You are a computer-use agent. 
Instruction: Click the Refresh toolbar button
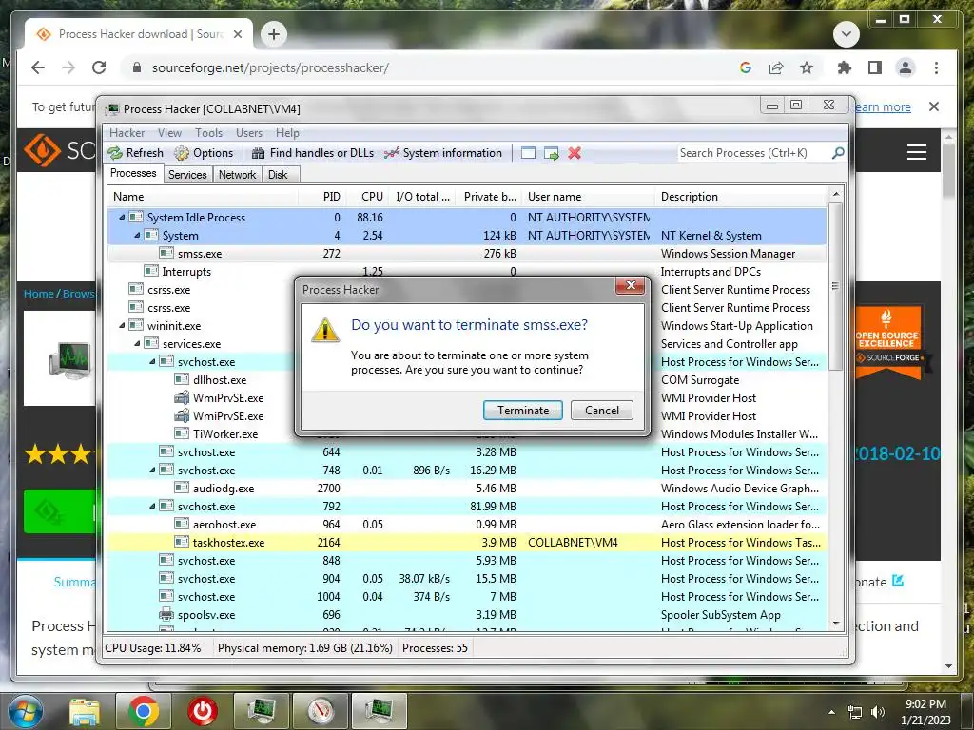pos(135,153)
